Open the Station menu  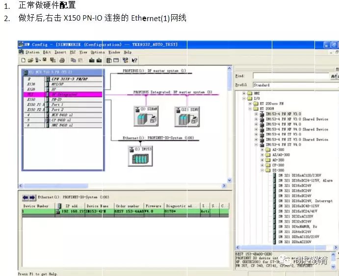(x=32, y=52)
